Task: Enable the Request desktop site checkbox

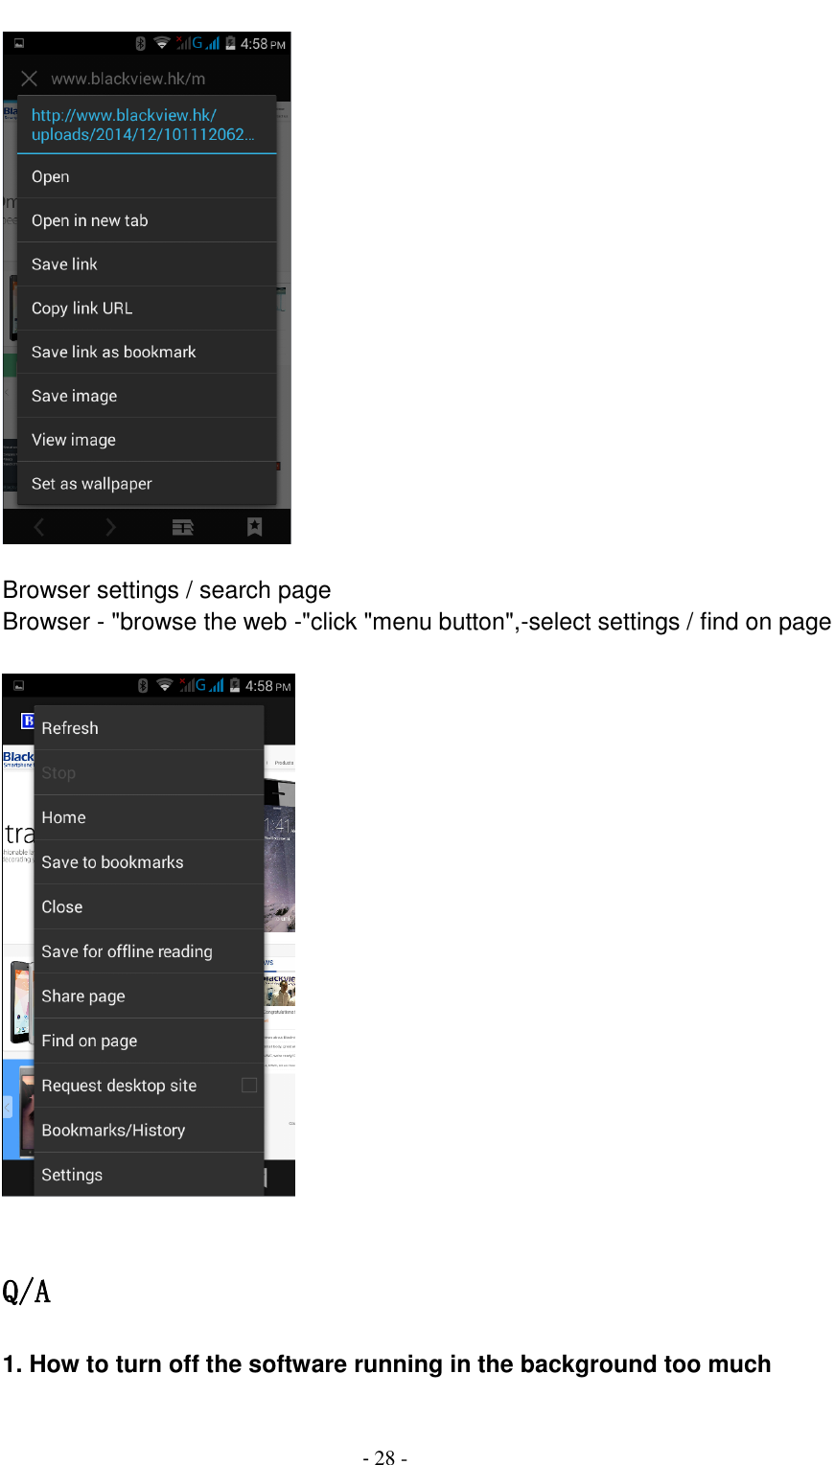Action: pos(249,1085)
